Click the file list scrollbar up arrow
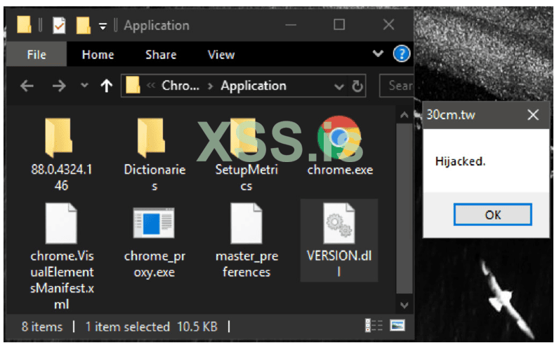Screen dimensions: 559x343 (x=405, y=115)
